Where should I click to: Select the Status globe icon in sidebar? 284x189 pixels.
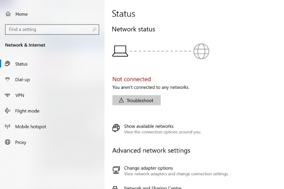[x=8, y=64]
